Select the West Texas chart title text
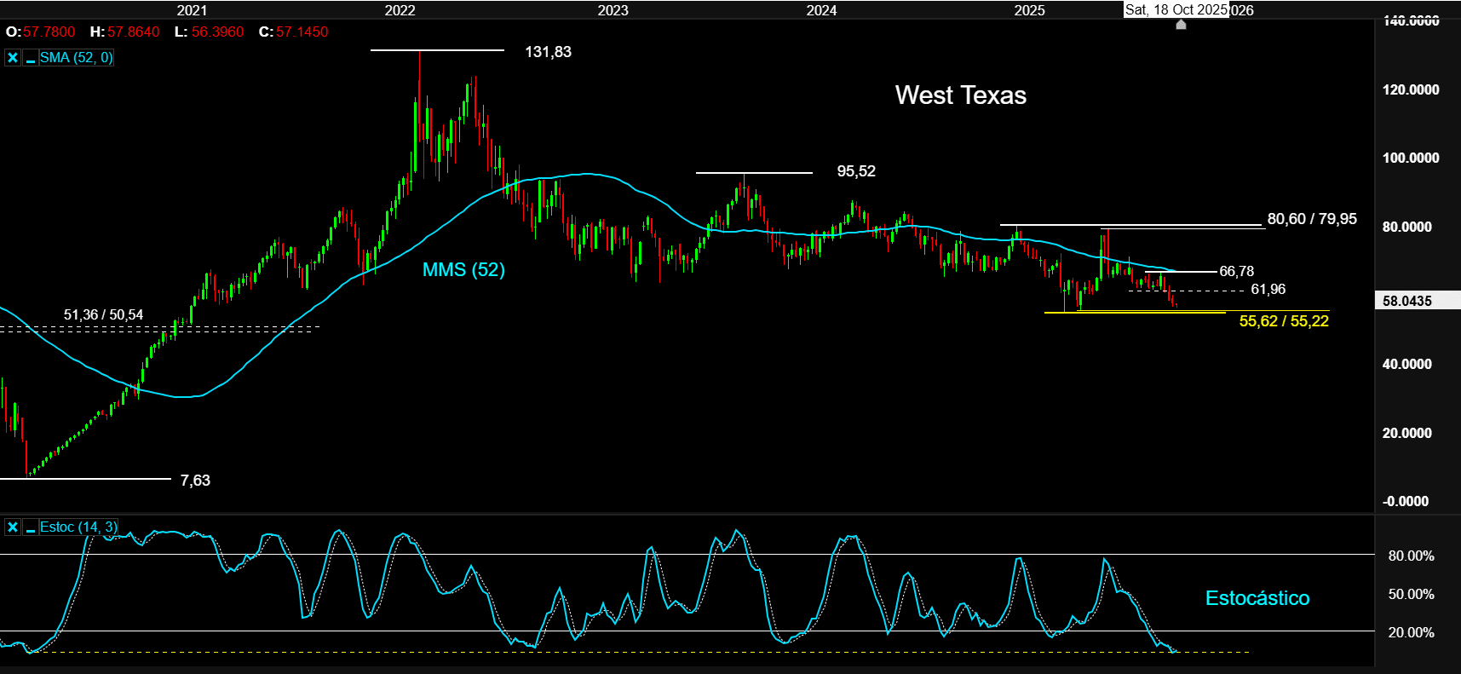The height and width of the screenshot is (674, 1461). 960,95
